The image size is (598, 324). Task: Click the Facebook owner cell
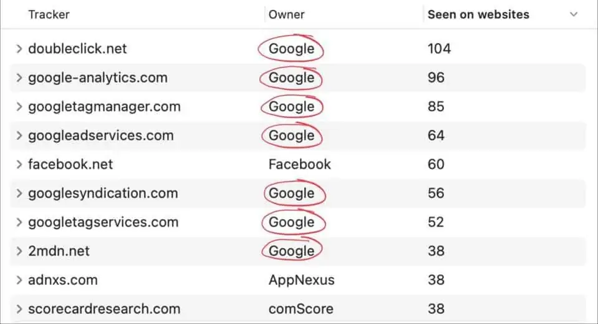click(299, 165)
